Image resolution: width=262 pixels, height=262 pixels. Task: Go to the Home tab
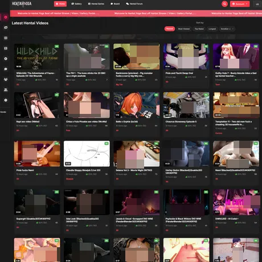(x=60, y=4)
